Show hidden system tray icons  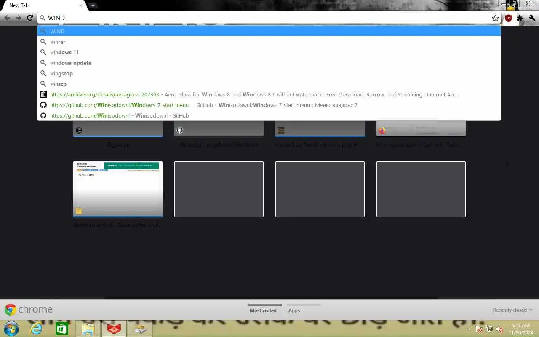(x=469, y=329)
